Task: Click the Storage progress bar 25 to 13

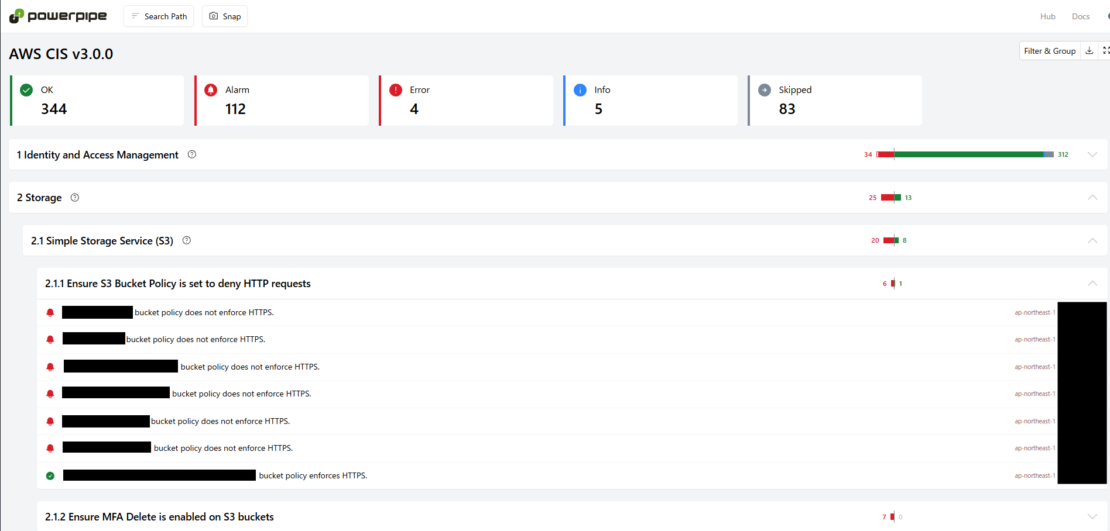Action: [x=891, y=198]
